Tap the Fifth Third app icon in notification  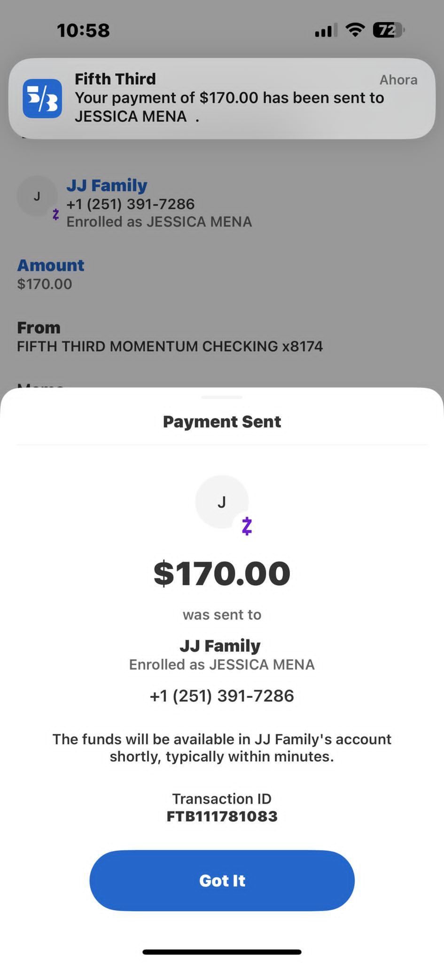[42, 98]
